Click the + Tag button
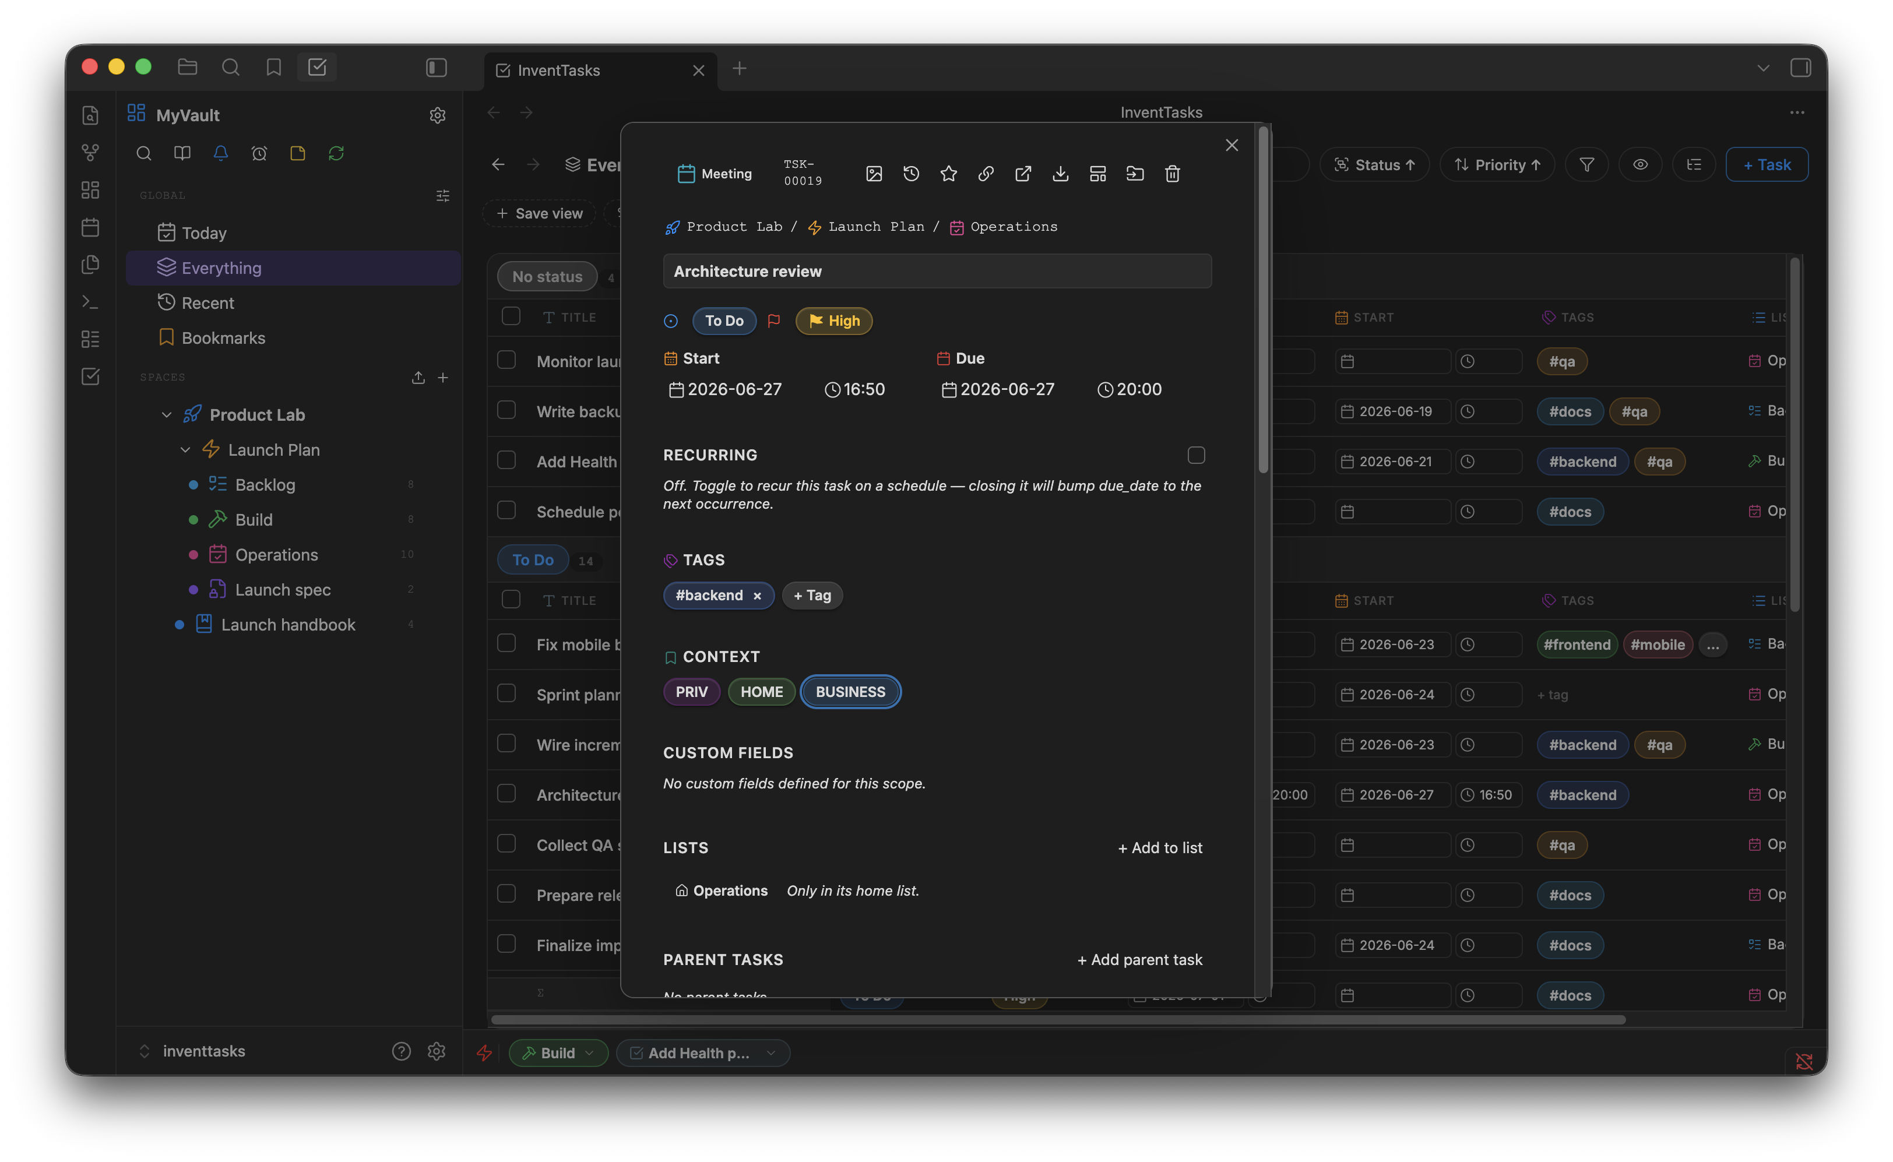 [812, 596]
